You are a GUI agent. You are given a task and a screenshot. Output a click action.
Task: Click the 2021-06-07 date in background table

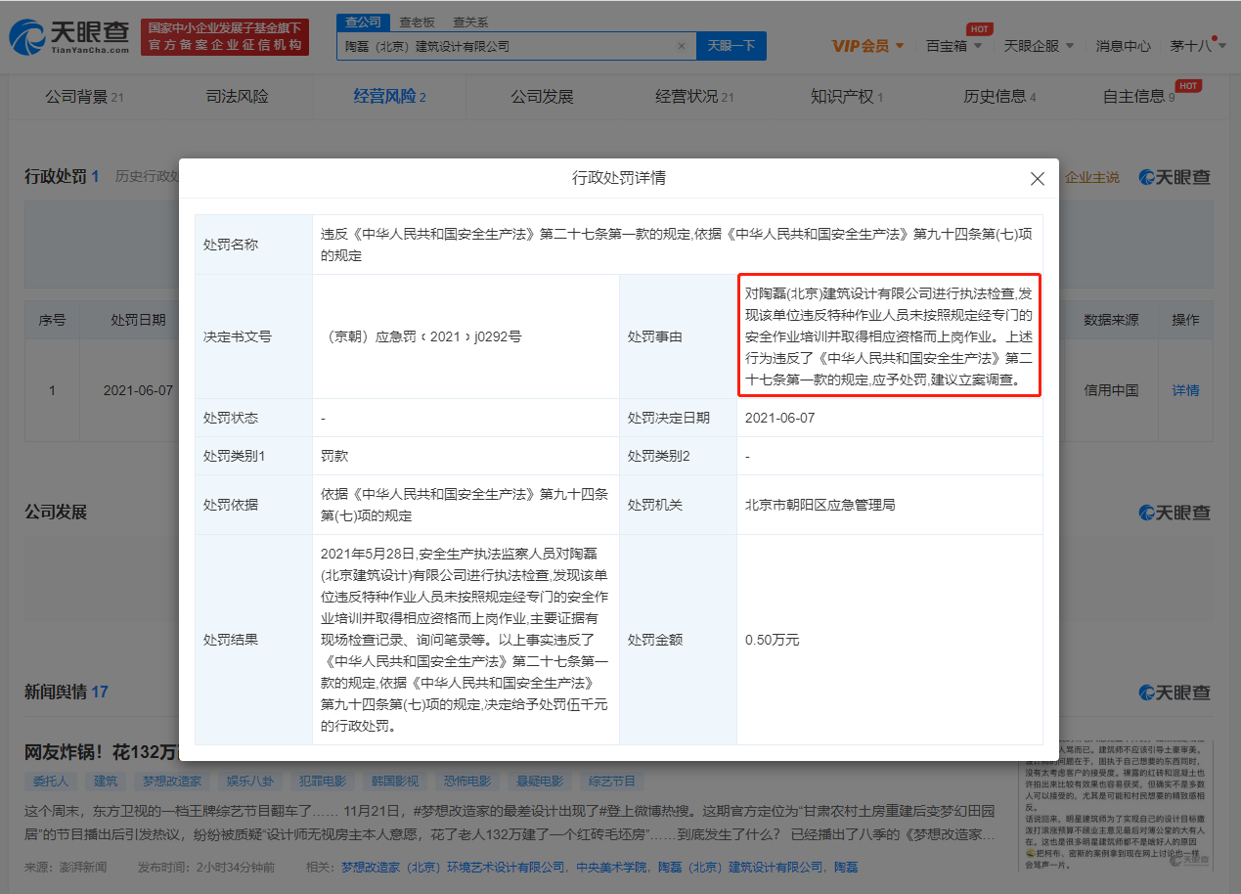click(x=138, y=390)
